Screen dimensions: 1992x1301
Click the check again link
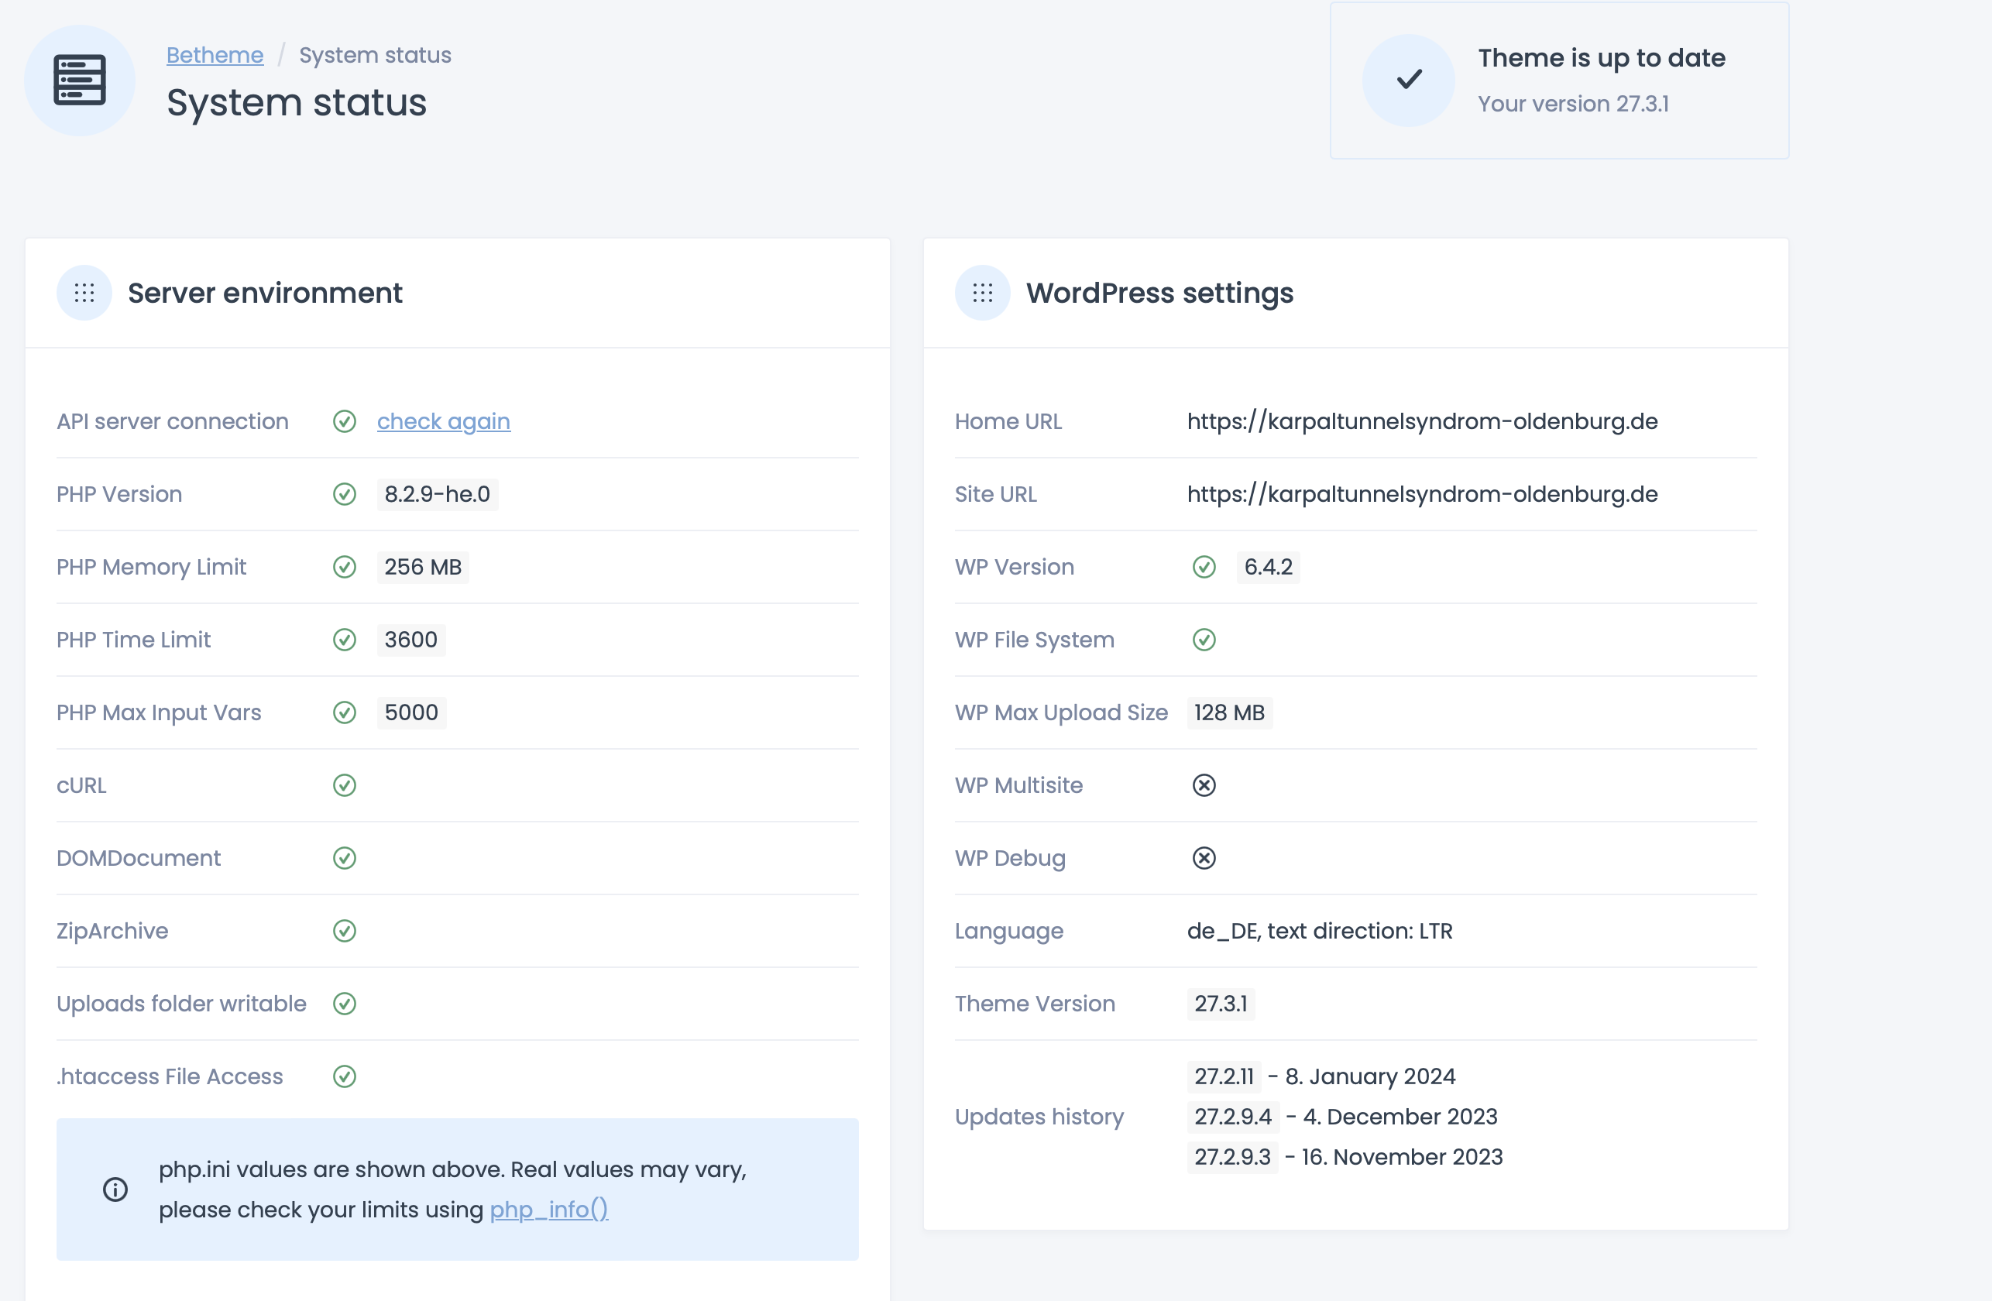pos(444,422)
